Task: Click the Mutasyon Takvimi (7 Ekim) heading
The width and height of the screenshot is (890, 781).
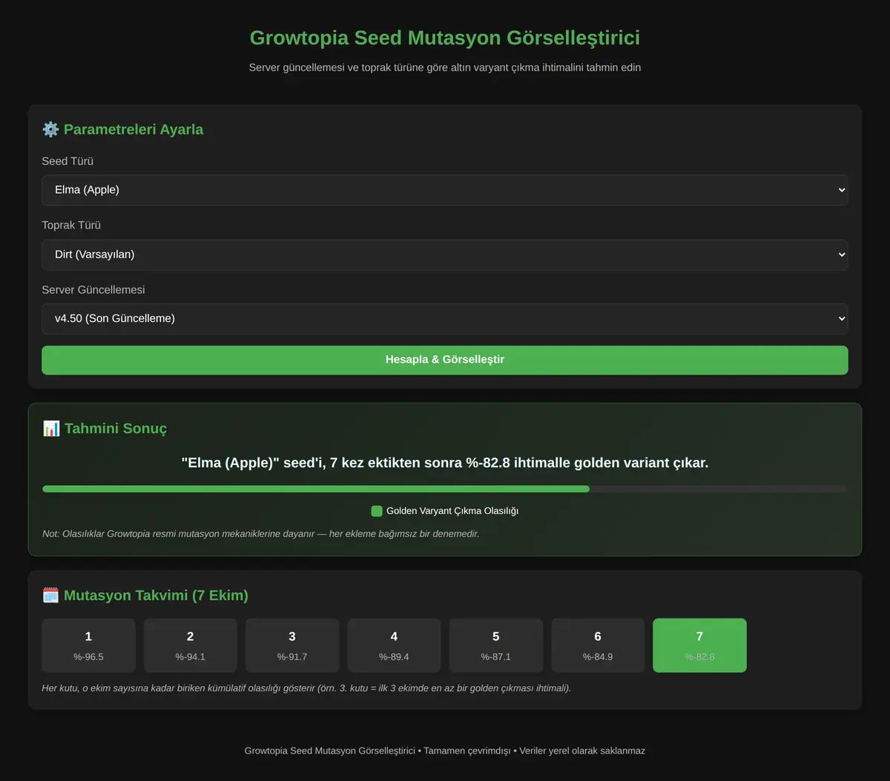Action: [156, 596]
